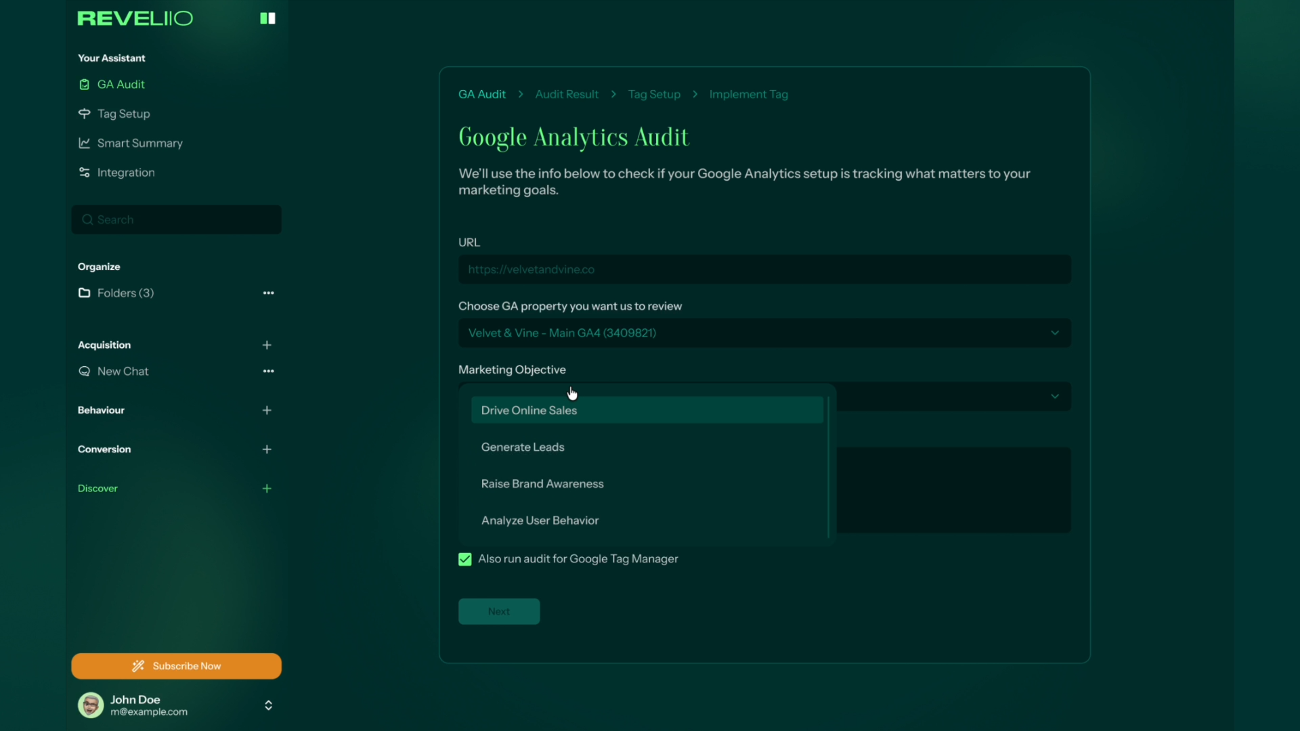
Task: Click into the URL input field
Action: click(x=764, y=269)
